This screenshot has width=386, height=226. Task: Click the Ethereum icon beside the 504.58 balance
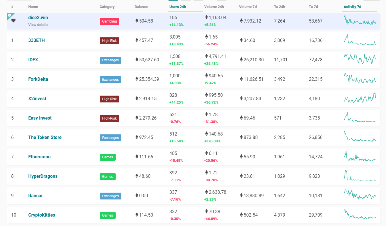click(x=137, y=21)
